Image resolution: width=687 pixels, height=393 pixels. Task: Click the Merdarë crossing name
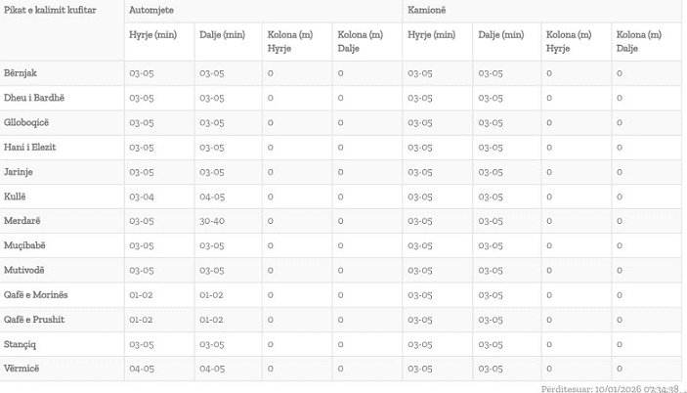(22, 221)
